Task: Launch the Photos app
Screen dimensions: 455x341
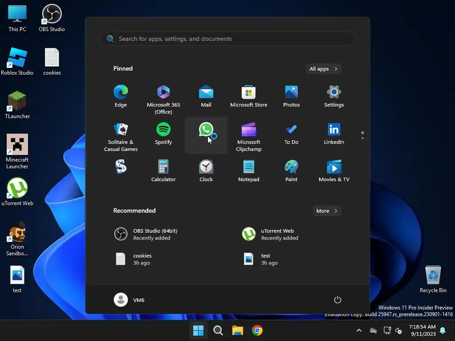Action: (291, 96)
